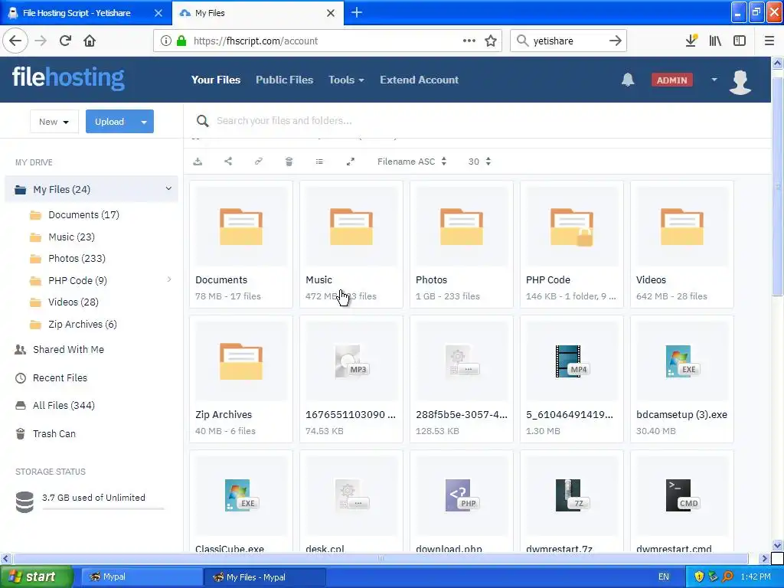Select the download.php file icon
The width and height of the screenshot is (784, 588).
[x=461, y=495]
